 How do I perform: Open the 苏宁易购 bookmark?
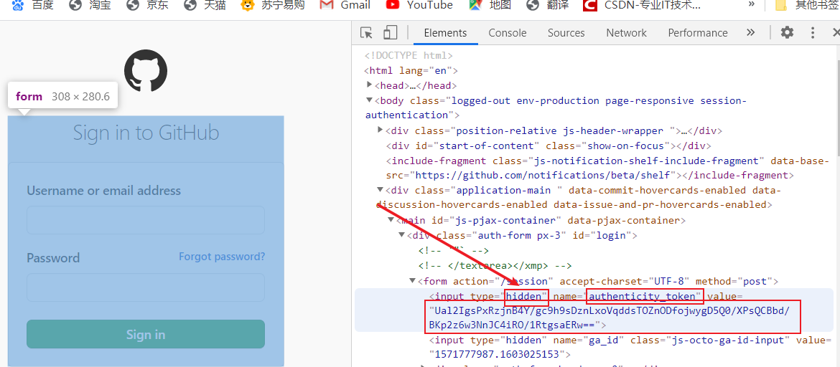(273, 5)
